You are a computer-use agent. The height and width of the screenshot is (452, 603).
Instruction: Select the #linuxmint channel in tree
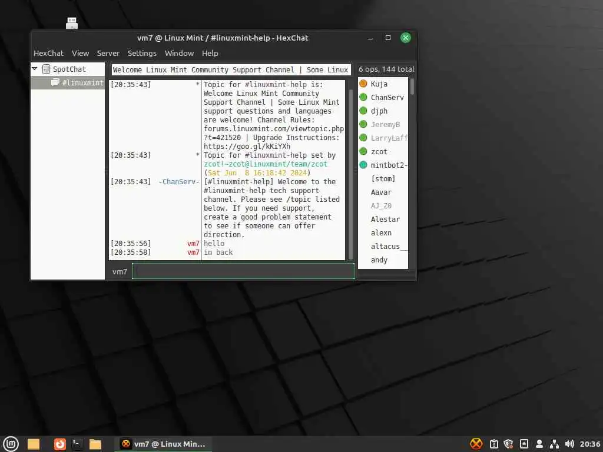pyautogui.click(x=67, y=82)
